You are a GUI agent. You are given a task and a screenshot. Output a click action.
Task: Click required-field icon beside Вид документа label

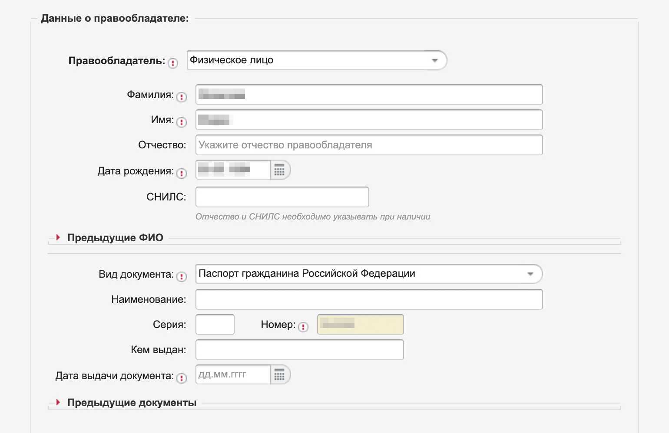coord(182,277)
